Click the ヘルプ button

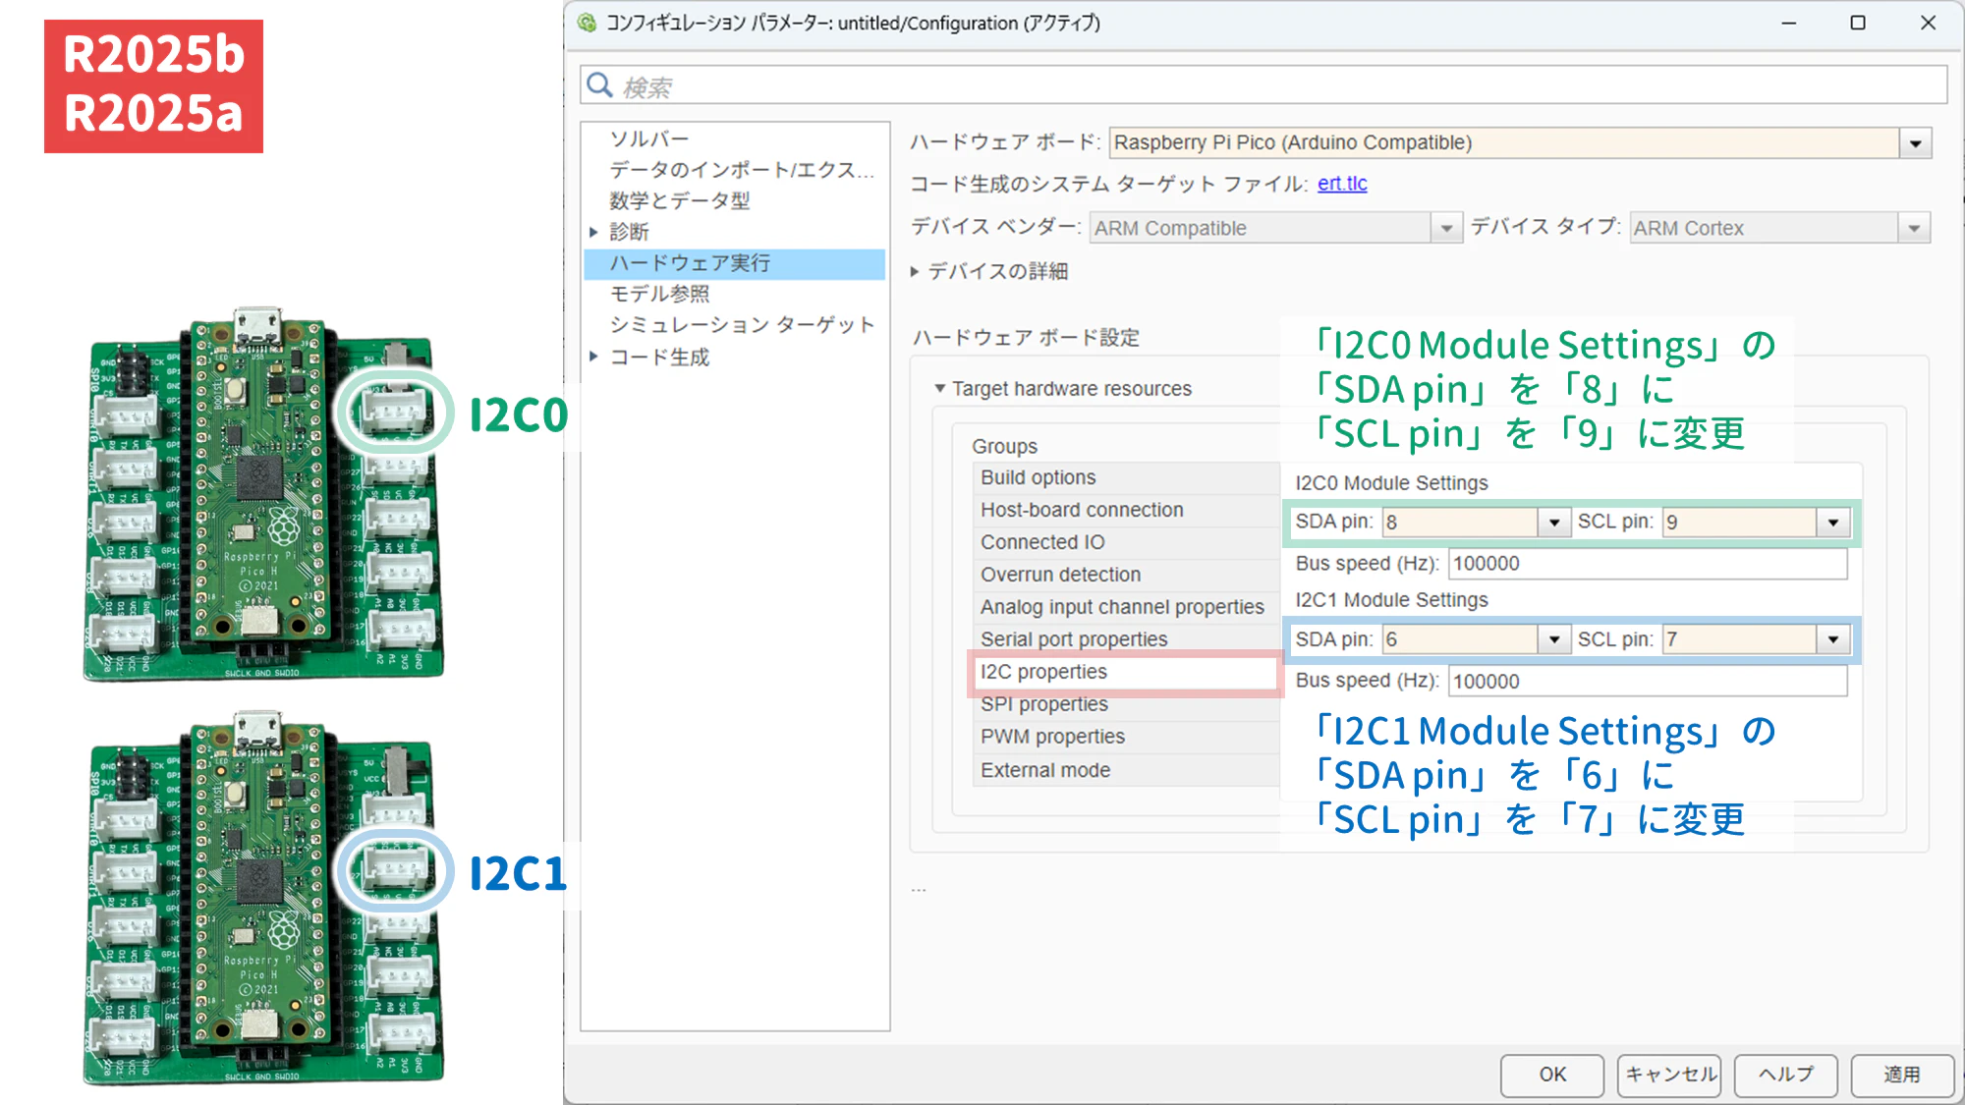1786,1075
